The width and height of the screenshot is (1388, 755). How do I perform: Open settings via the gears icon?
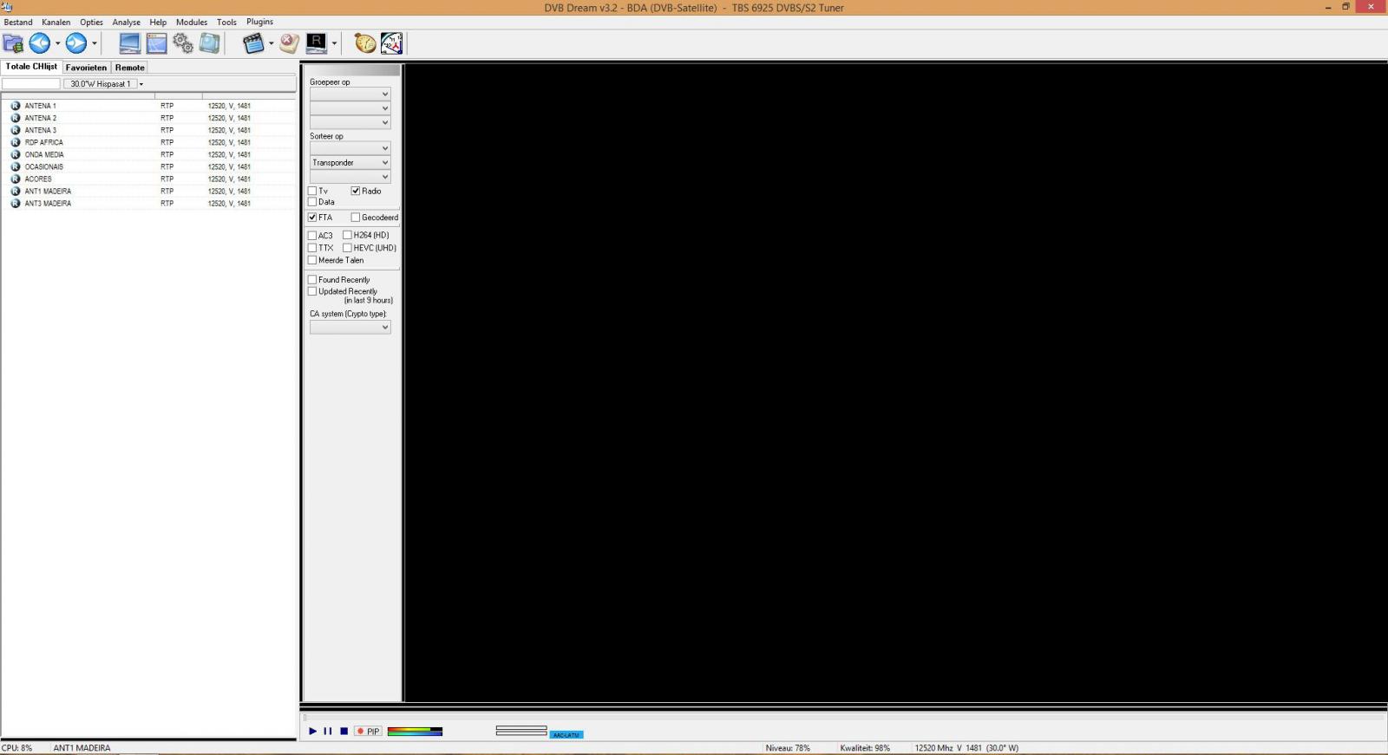(183, 43)
